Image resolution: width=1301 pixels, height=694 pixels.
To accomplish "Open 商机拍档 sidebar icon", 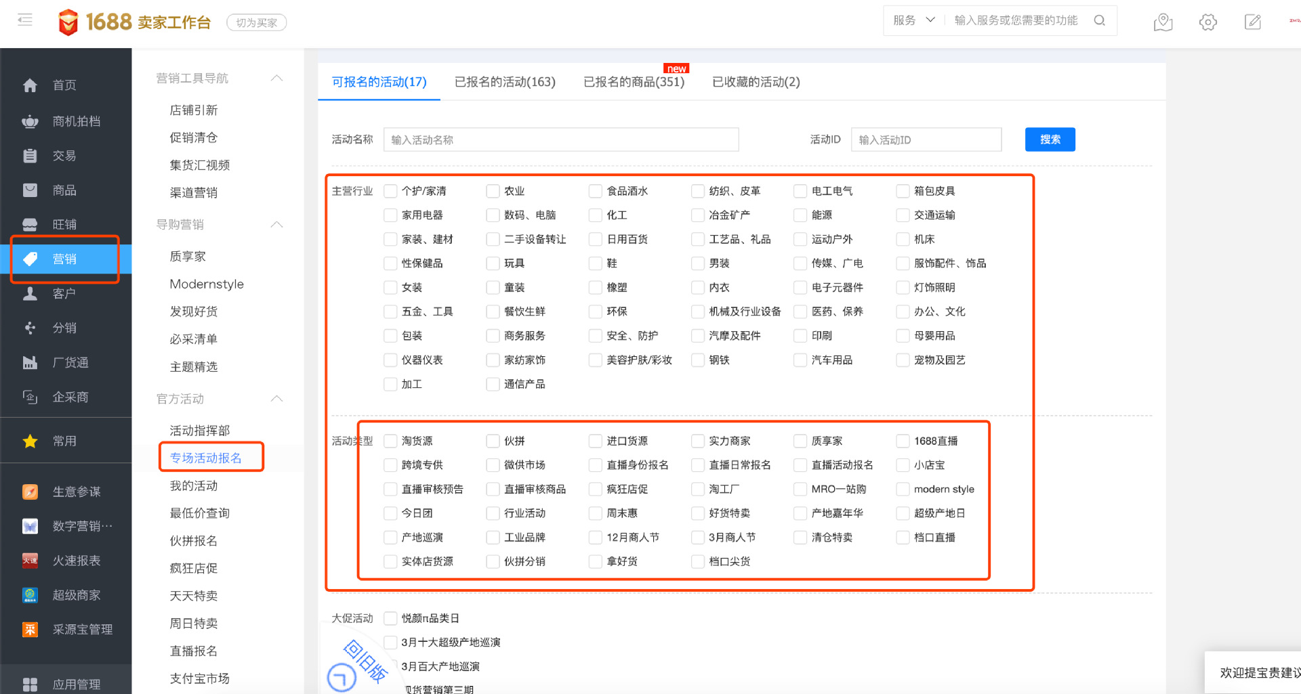I will pyautogui.click(x=30, y=121).
